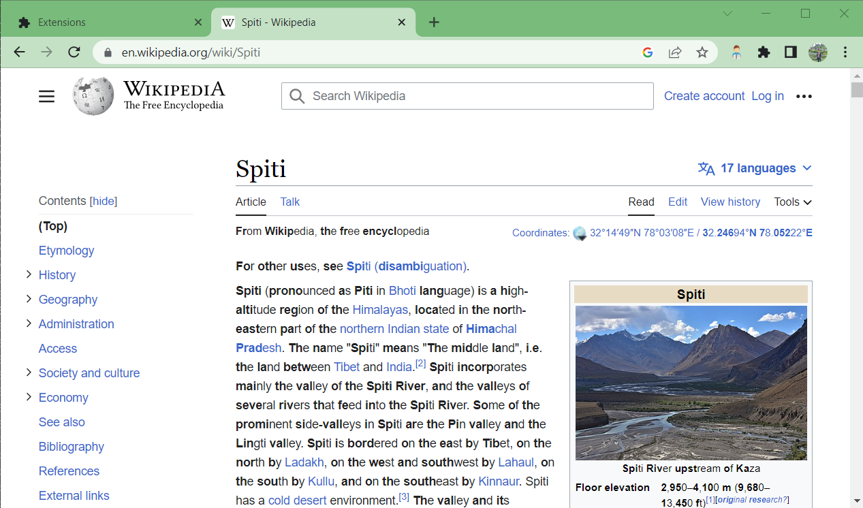Click the address bar URL

click(x=191, y=52)
